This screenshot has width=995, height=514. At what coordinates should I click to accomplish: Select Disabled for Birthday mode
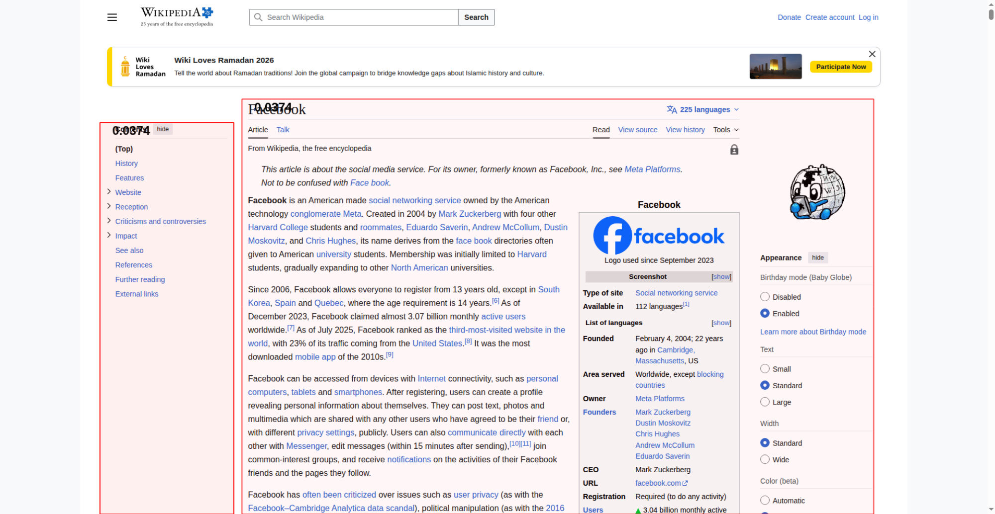tap(765, 297)
